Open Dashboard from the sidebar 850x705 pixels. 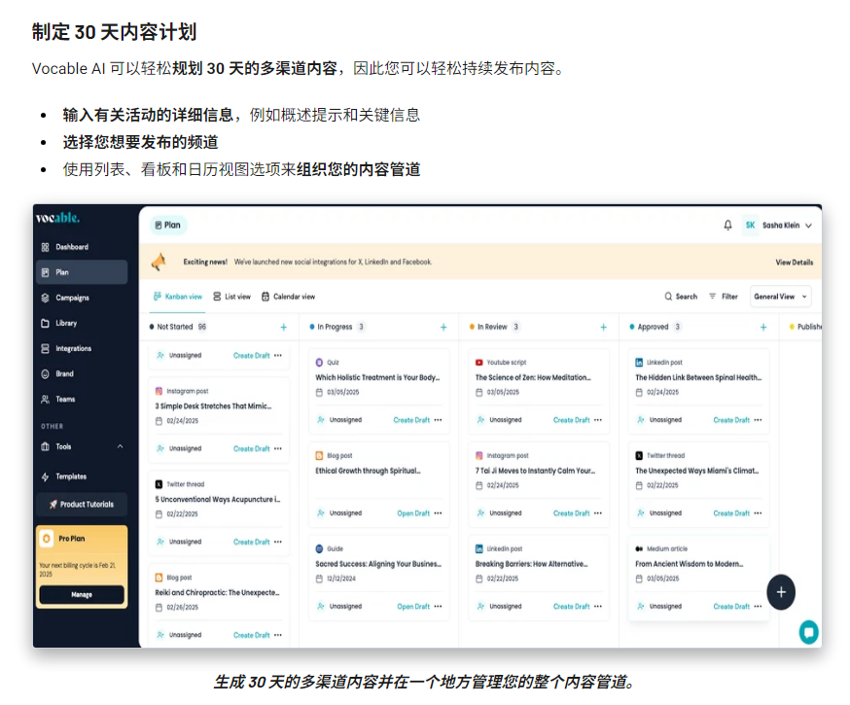pyautogui.click(x=71, y=247)
